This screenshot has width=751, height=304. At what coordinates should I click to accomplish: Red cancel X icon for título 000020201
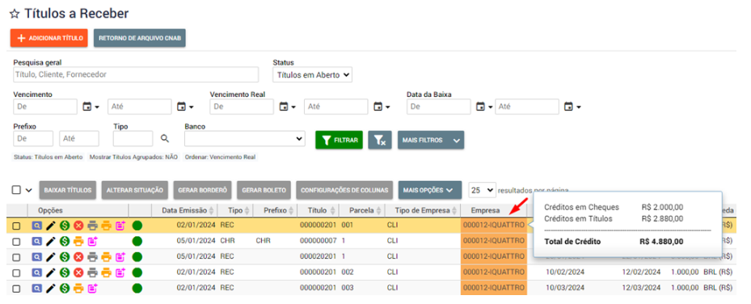click(x=78, y=256)
